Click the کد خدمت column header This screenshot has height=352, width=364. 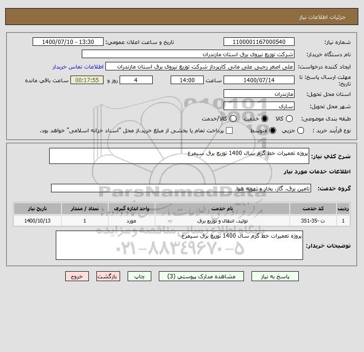pos(313,208)
